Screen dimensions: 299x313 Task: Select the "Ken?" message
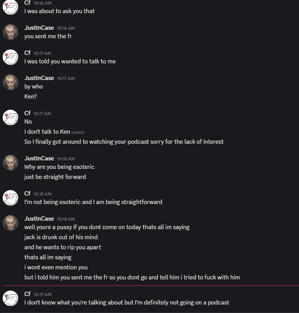click(x=31, y=97)
